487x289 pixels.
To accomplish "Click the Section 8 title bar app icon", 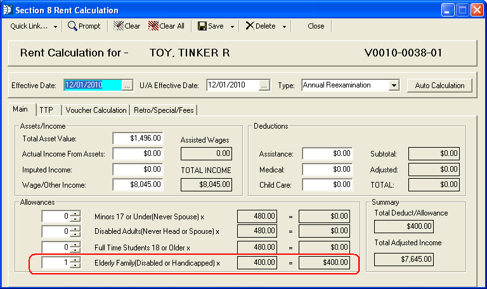I will pos(7,10).
